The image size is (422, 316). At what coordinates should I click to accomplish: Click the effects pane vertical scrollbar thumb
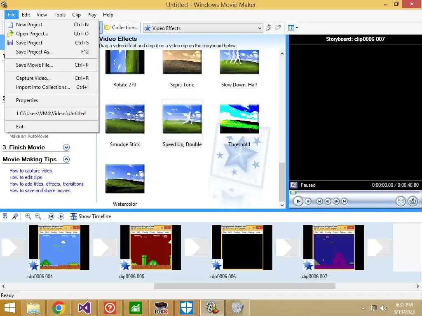pyautogui.click(x=282, y=181)
